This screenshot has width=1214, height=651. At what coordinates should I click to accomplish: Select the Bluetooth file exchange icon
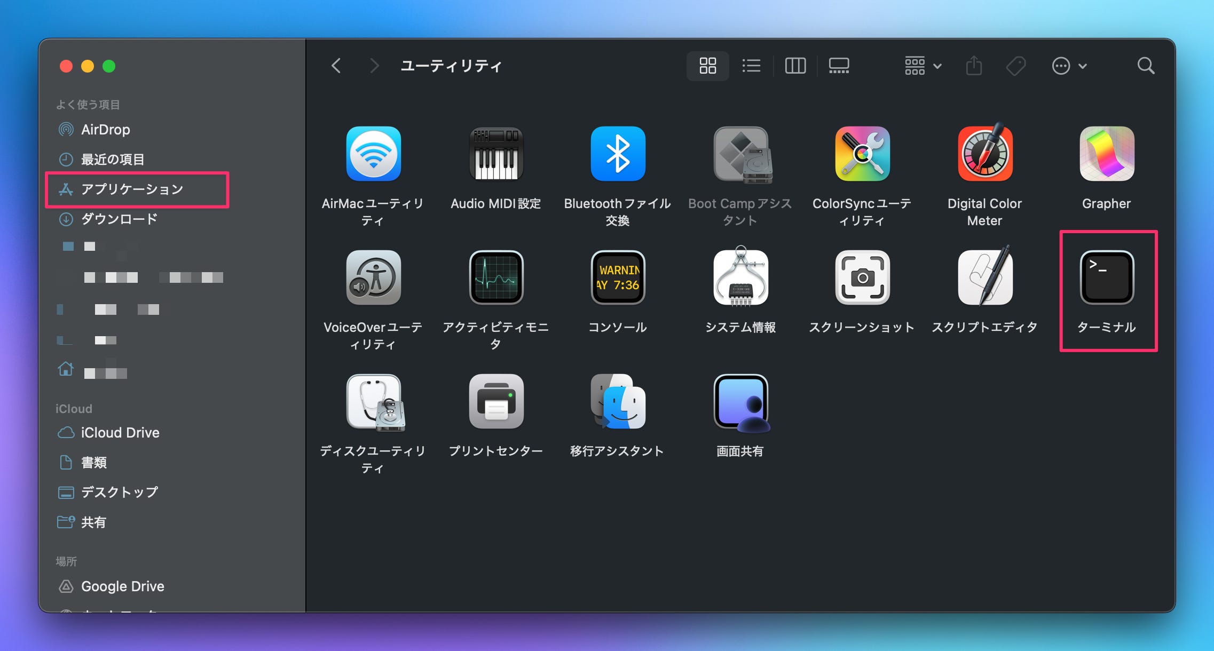point(618,154)
